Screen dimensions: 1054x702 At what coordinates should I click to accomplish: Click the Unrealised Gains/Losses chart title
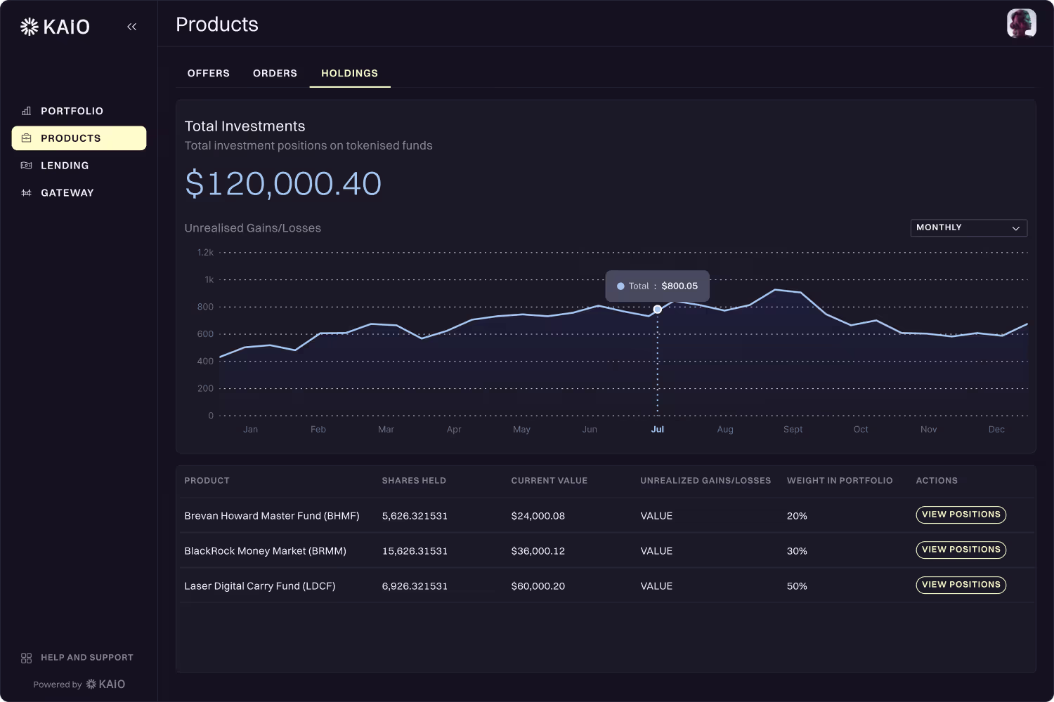click(253, 228)
